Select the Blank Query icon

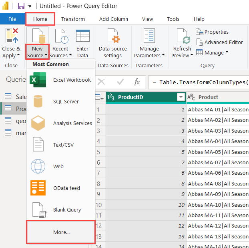(x=39, y=210)
